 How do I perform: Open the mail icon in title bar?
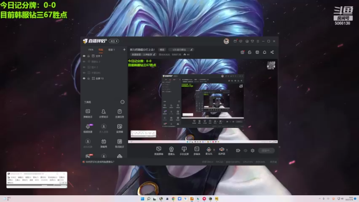click(235, 41)
